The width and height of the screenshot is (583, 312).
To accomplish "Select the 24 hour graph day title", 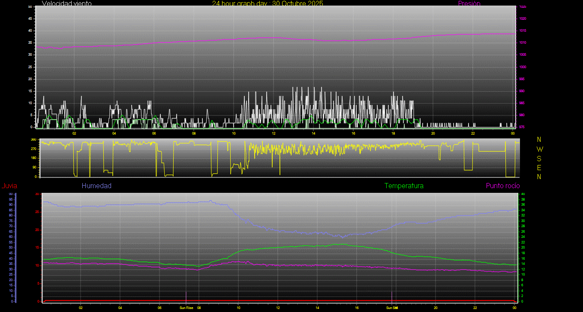I will [x=267, y=3].
